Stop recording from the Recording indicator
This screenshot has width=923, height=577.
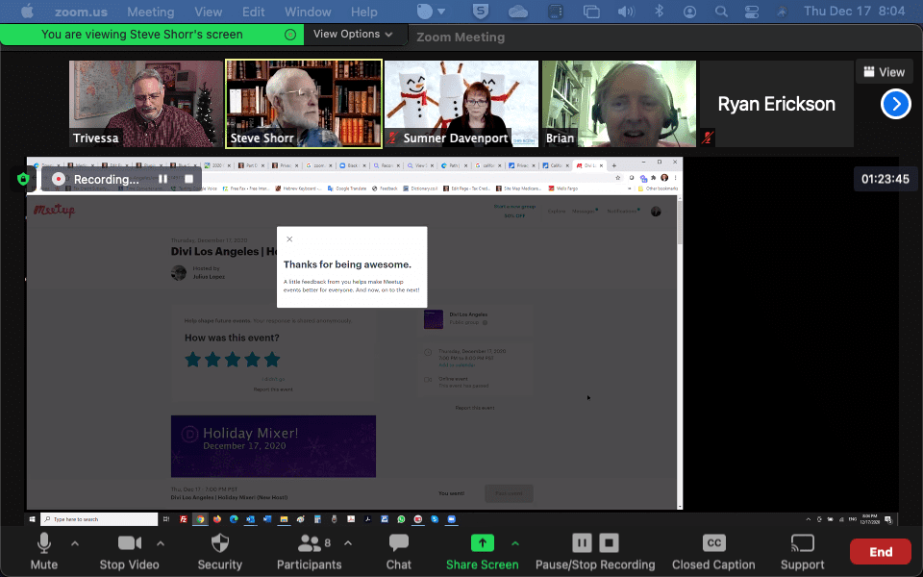click(188, 179)
